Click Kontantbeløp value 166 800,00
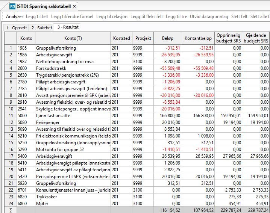270x213 pixels. [x=198, y=116]
